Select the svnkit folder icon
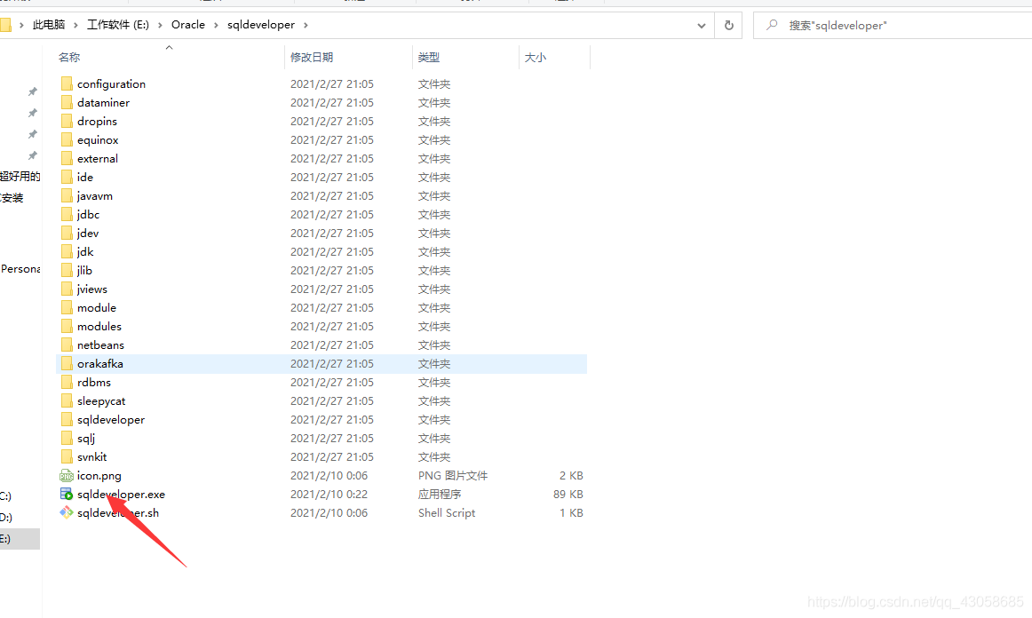Viewport: 1032px width, 618px height. (x=67, y=456)
